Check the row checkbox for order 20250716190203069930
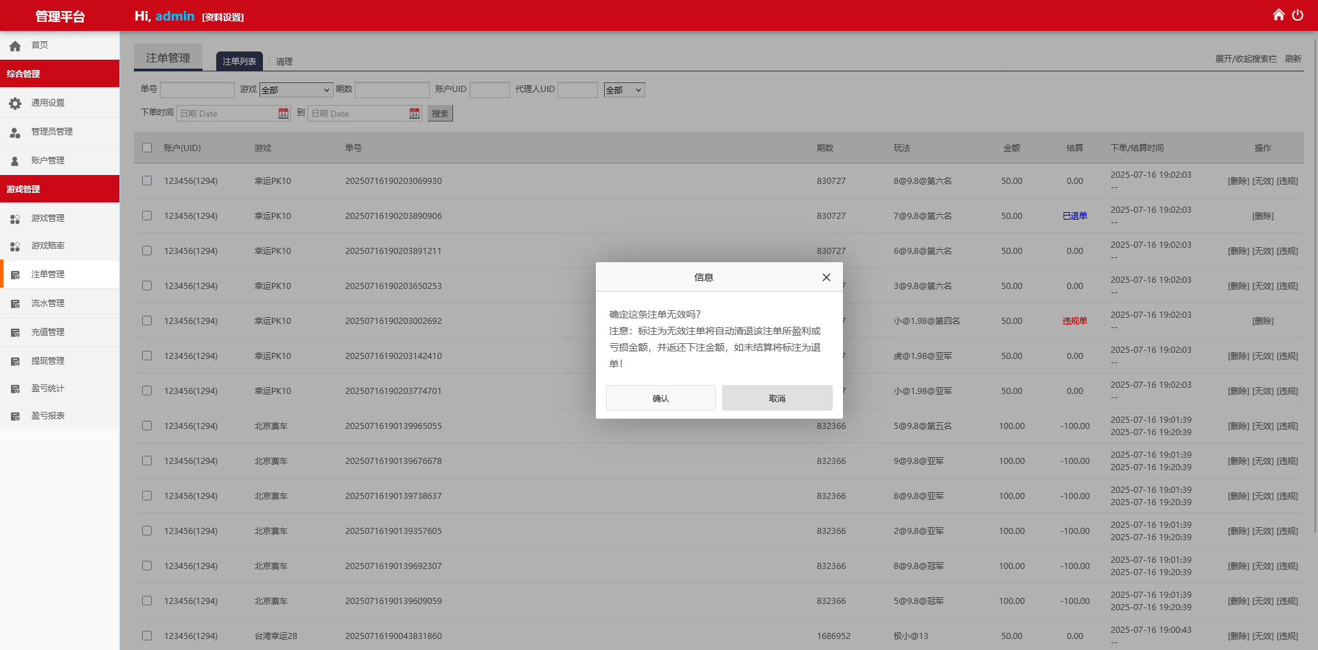Viewport: 1318px width, 650px height. click(x=147, y=181)
